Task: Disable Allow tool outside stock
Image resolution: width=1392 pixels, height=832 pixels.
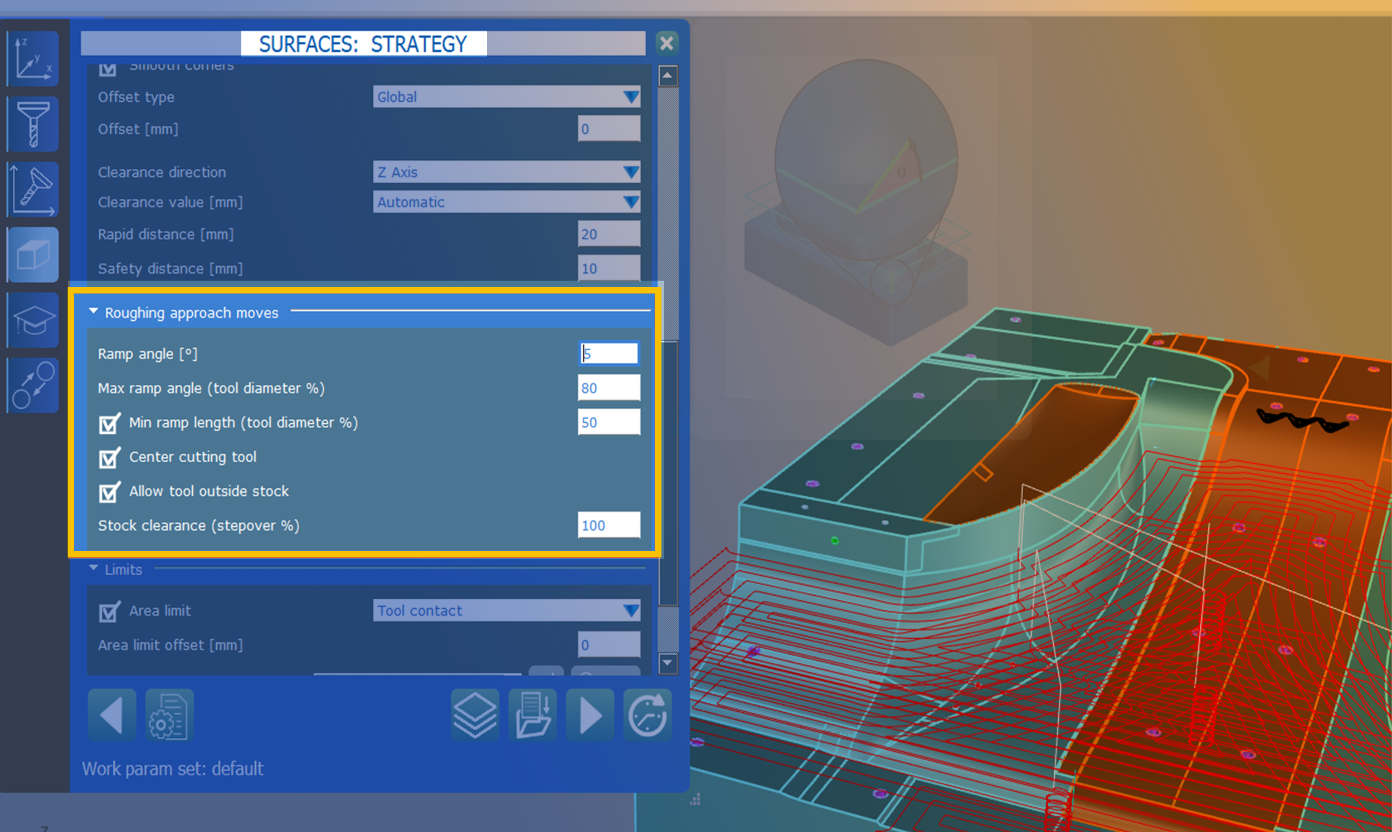Action: pos(109,492)
